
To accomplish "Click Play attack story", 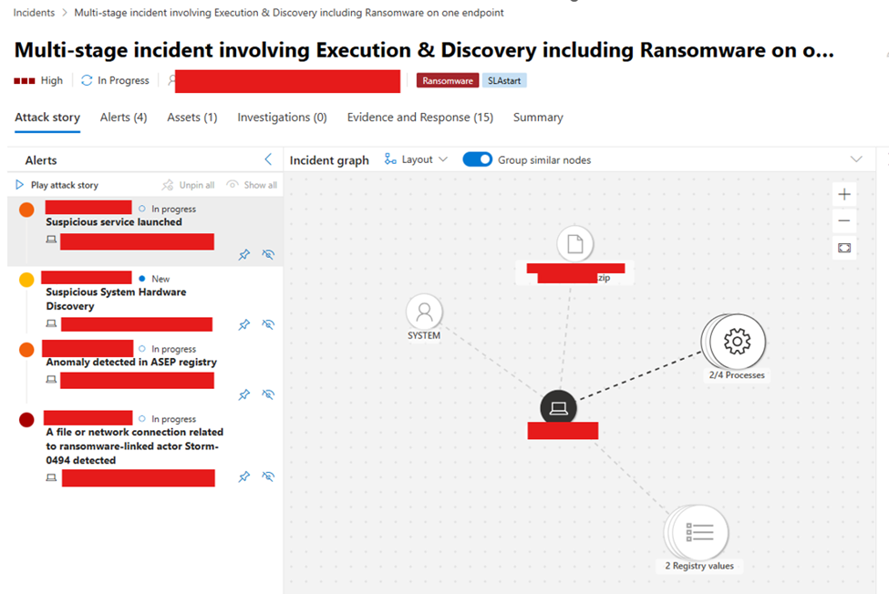I will (57, 185).
